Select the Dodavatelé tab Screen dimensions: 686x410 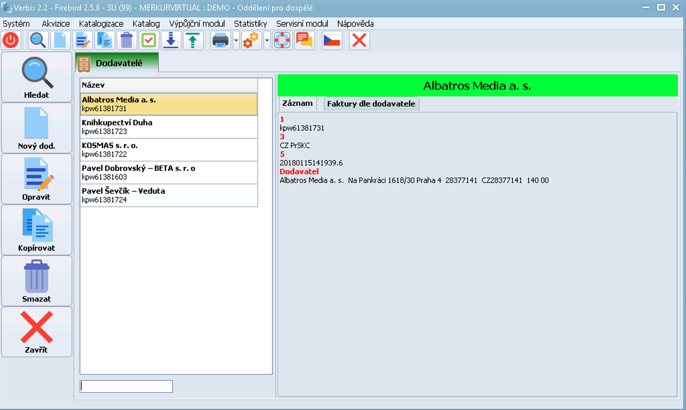point(117,63)
